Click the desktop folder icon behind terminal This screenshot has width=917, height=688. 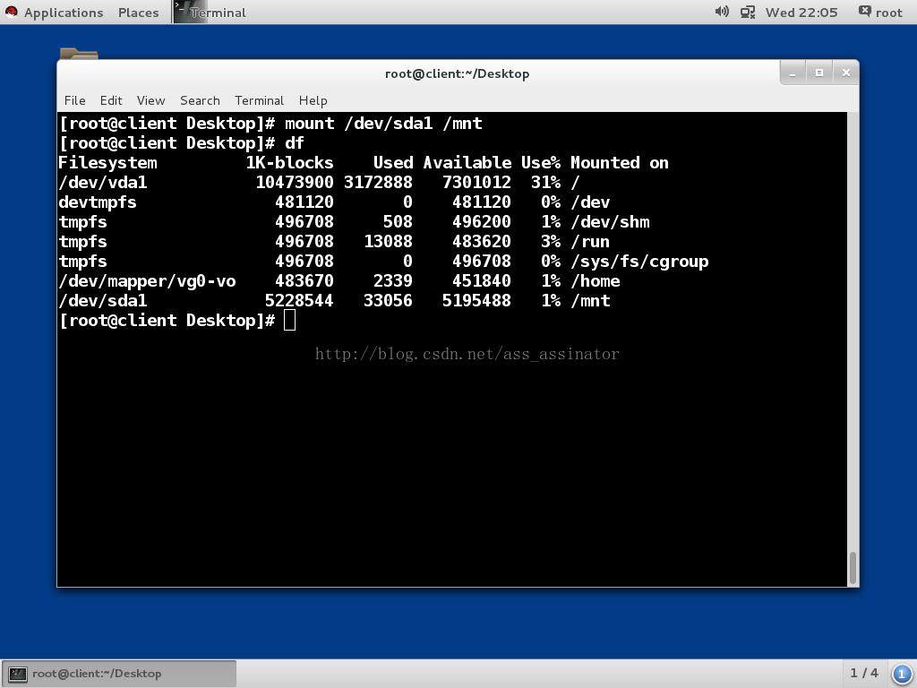79,53
